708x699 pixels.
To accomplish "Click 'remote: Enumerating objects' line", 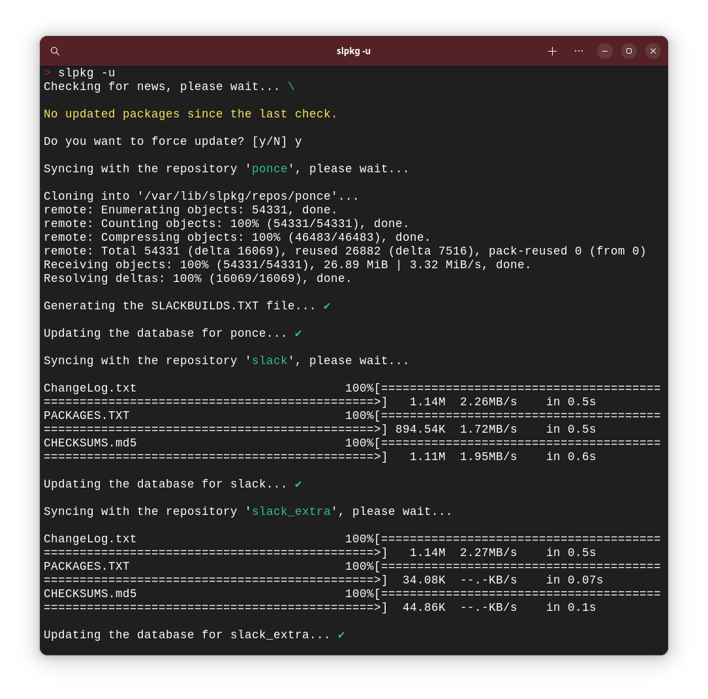I will coord(190,210).
